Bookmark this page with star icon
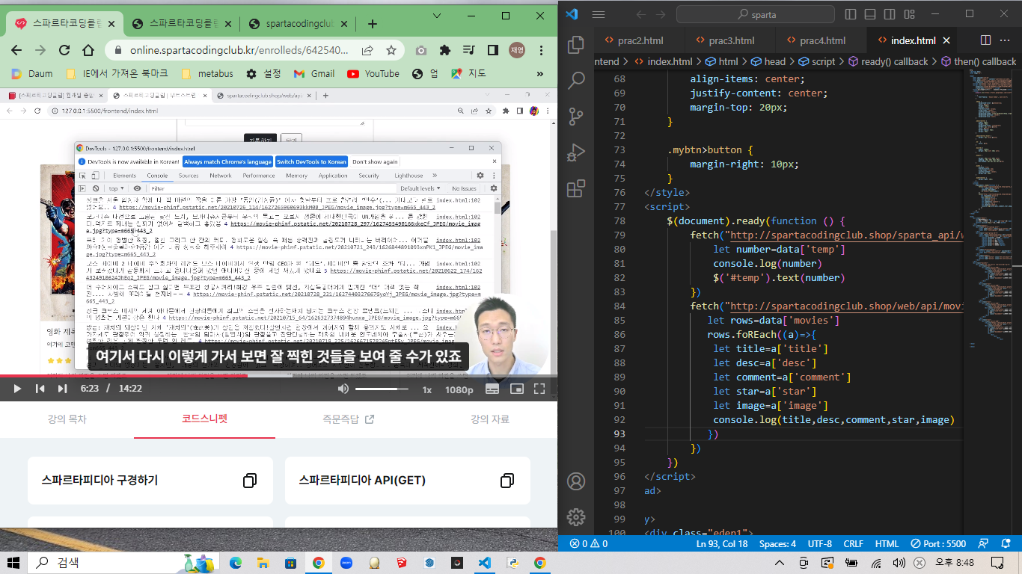Image resolution: width=1022 pixels, height=574 pixels. click(391, 50)
